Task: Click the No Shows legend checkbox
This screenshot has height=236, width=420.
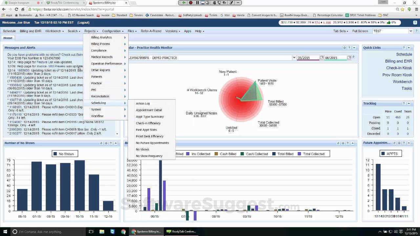Action: click(54, 153)
